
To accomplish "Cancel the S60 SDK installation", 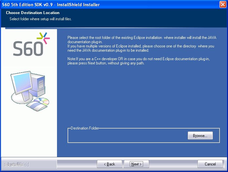I will point(210,164).
